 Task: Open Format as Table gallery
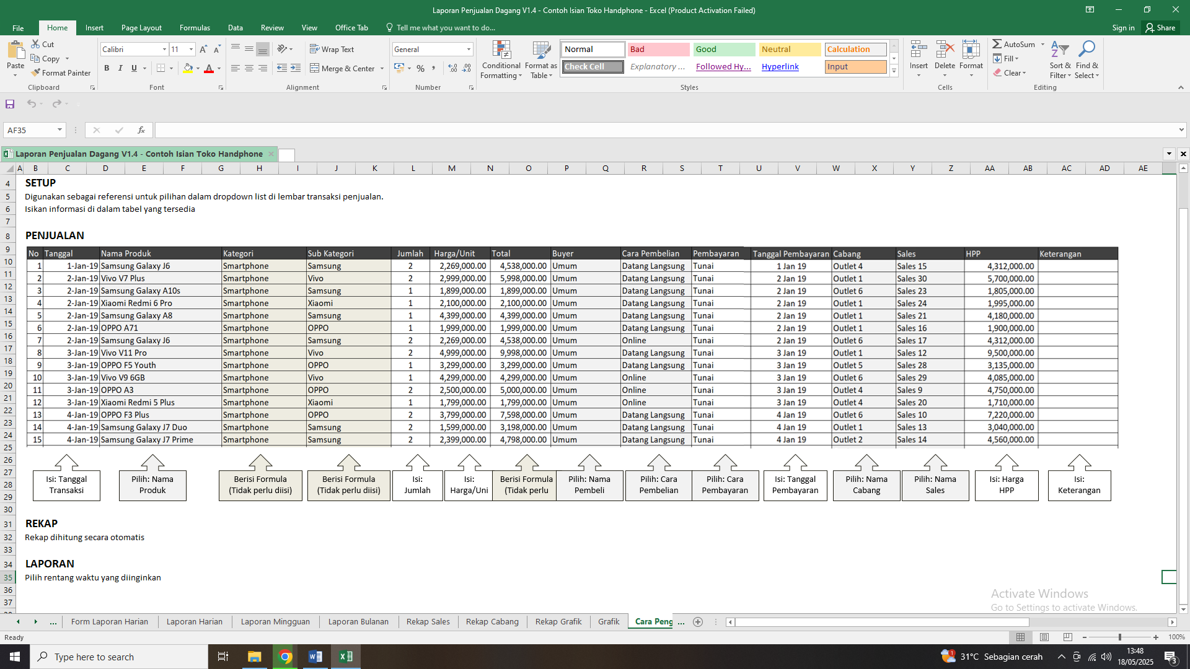click(541, 60)
